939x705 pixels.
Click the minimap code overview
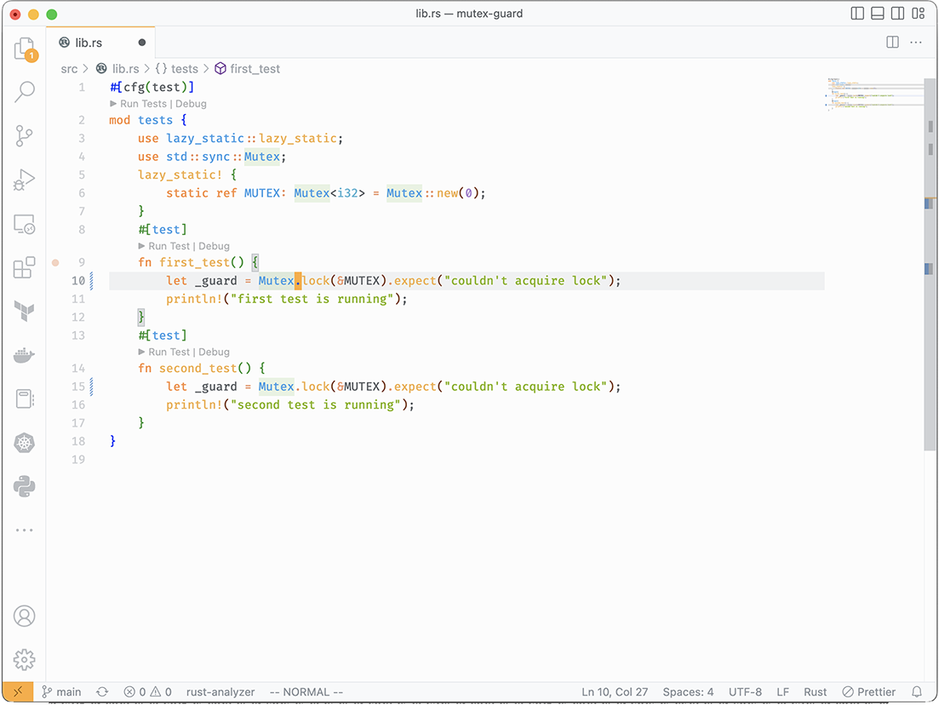[874, 95]
